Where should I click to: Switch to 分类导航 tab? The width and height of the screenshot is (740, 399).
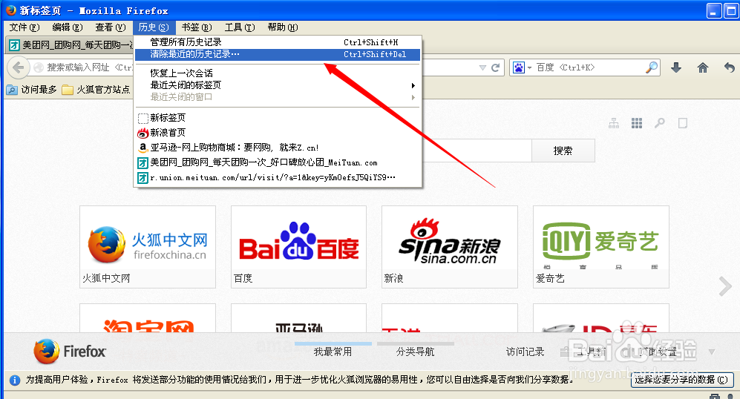(416, 352)
